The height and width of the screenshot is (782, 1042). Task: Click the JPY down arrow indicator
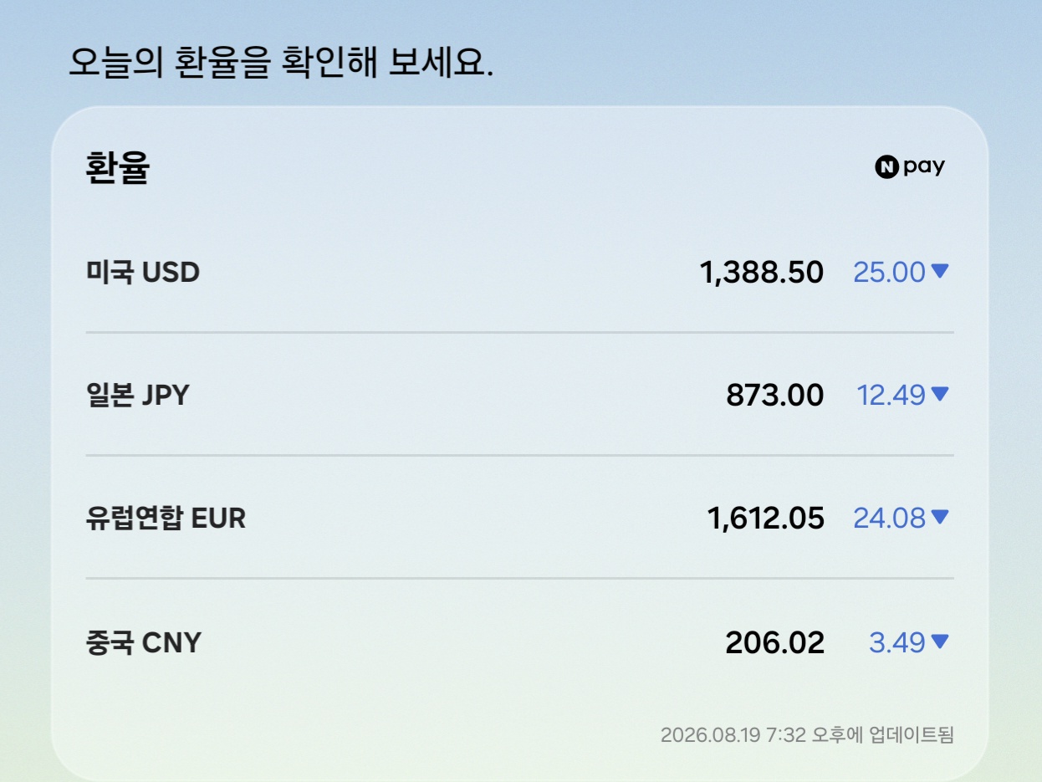pyautogui.click(x=940, y=394)
